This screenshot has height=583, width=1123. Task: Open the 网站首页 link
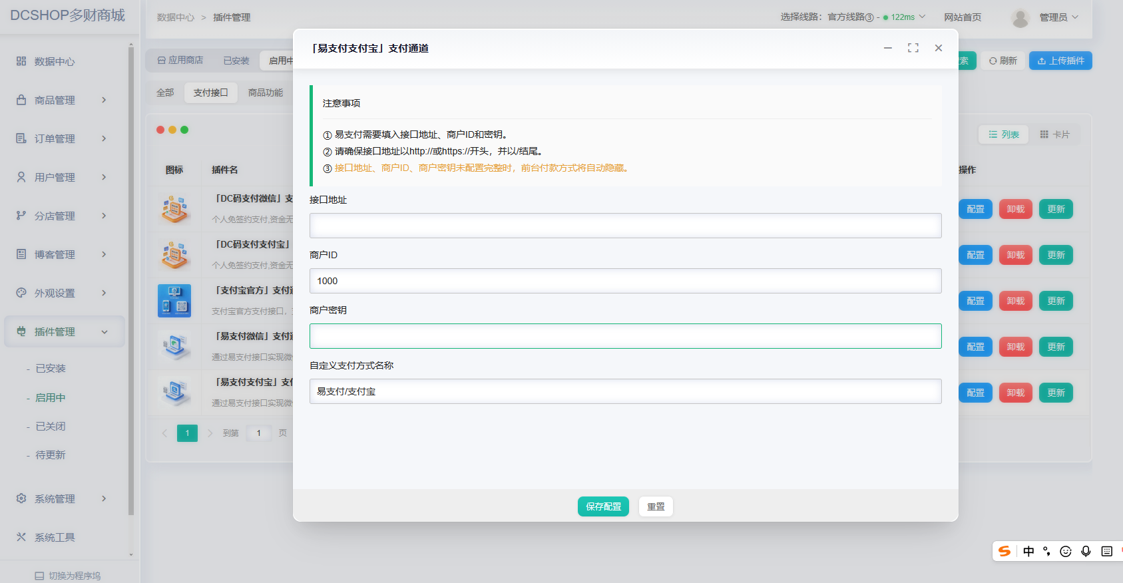click(x=963, y=17)
